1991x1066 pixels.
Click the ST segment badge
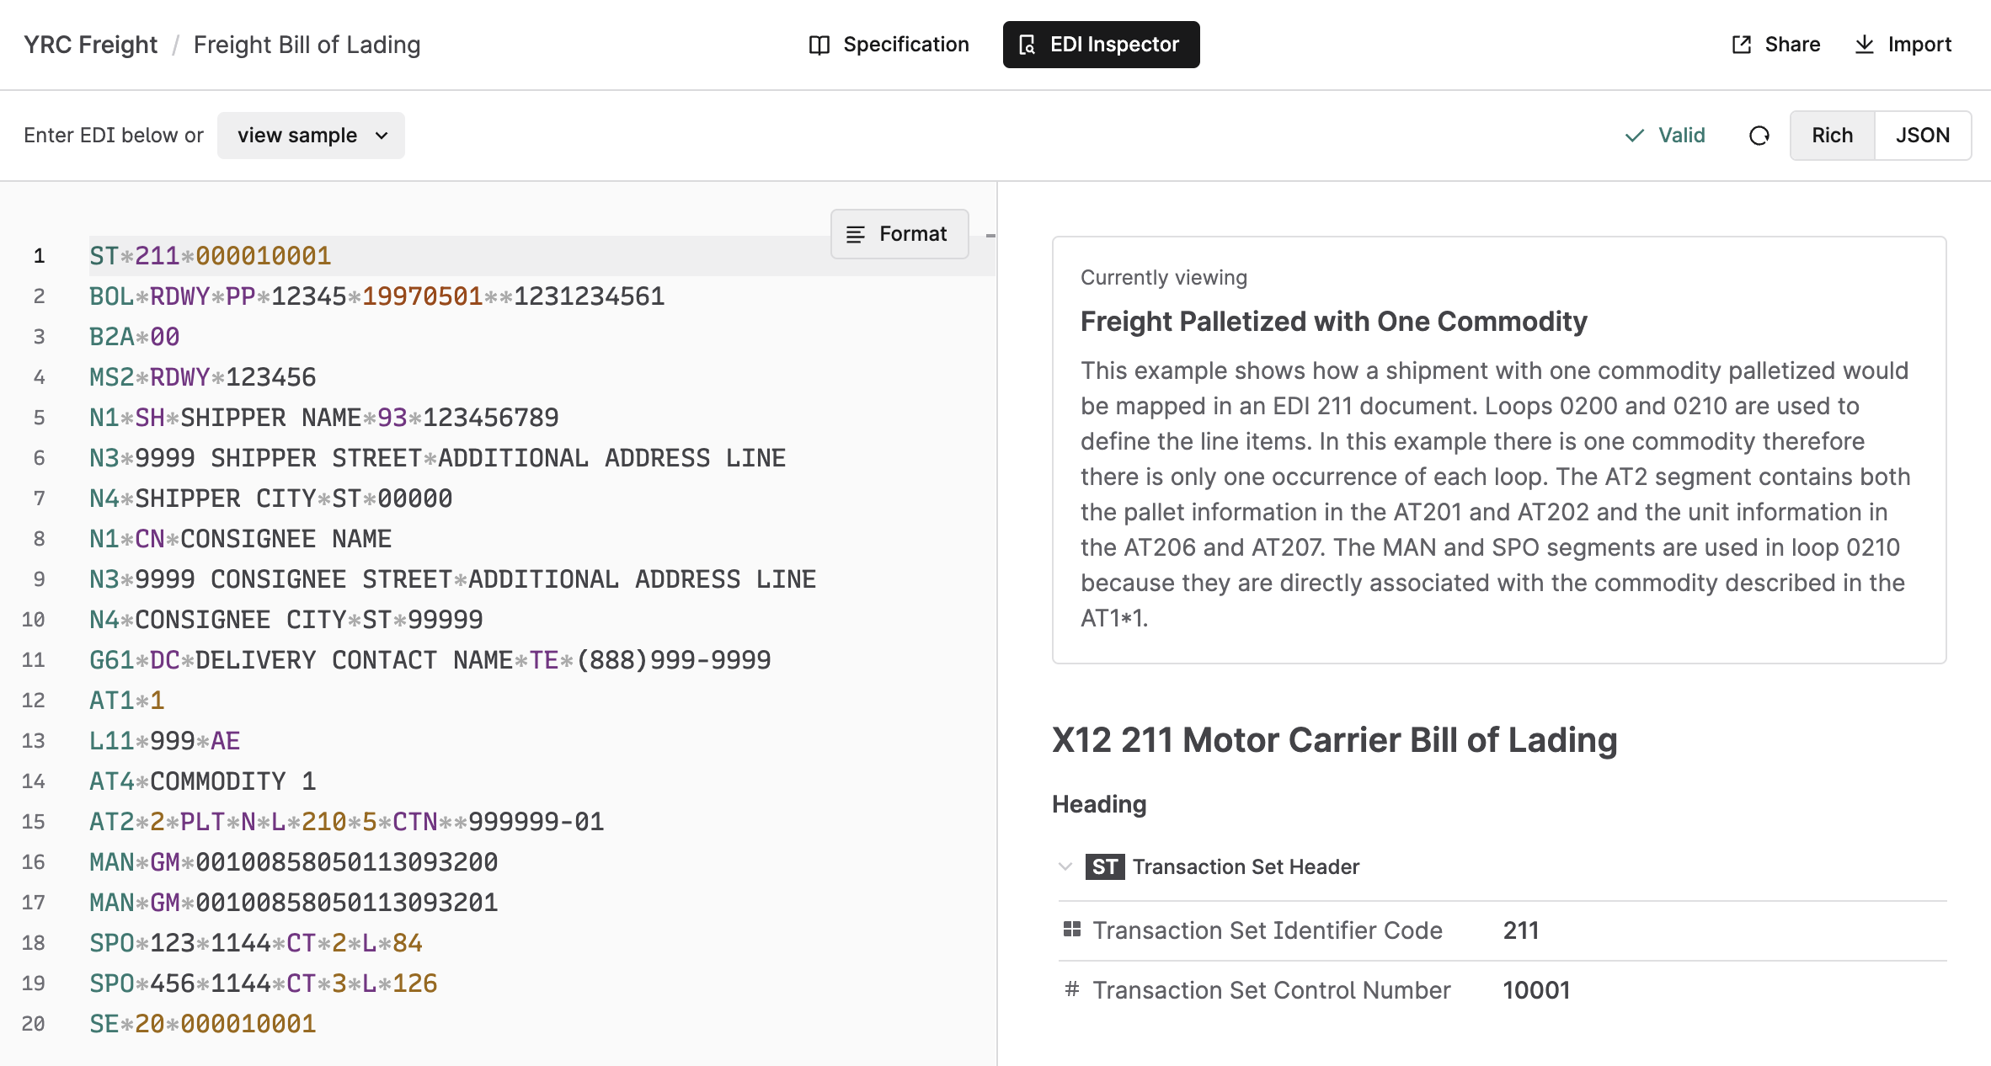(1104, 866)
